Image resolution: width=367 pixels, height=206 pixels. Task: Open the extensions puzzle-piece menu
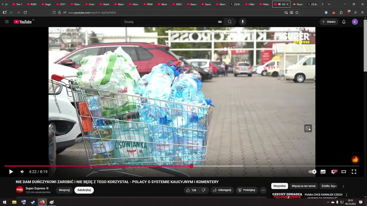pyautogui.click(x=341, y=12)
